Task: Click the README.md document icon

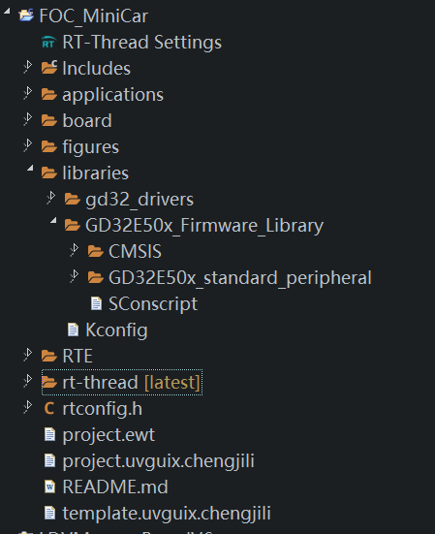Action: click(x=49, y=487)
